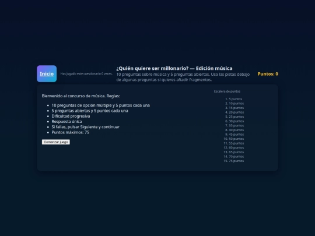Click the 'Respuesta única' rule
Image resolution: width=315 pixels, height=236 pixels.
66,121
